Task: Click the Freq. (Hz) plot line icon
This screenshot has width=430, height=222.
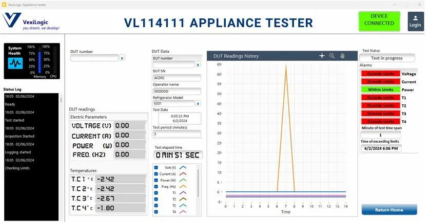Action: 183,187
